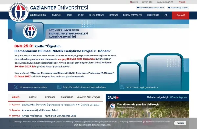
Task: Select the İLAN/KADRO news tab
Action: coord(67,97)
